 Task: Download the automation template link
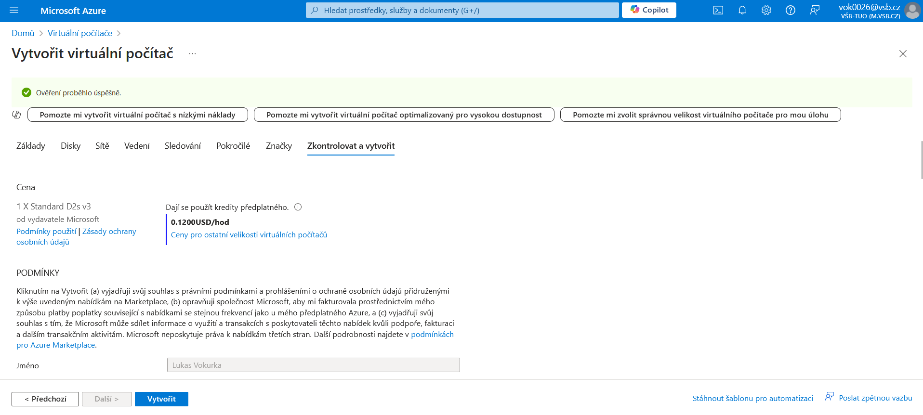click(x=753, y=399)
